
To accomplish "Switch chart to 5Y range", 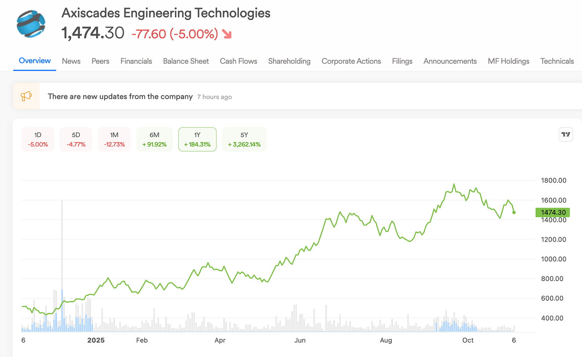I will pos(244,139).
